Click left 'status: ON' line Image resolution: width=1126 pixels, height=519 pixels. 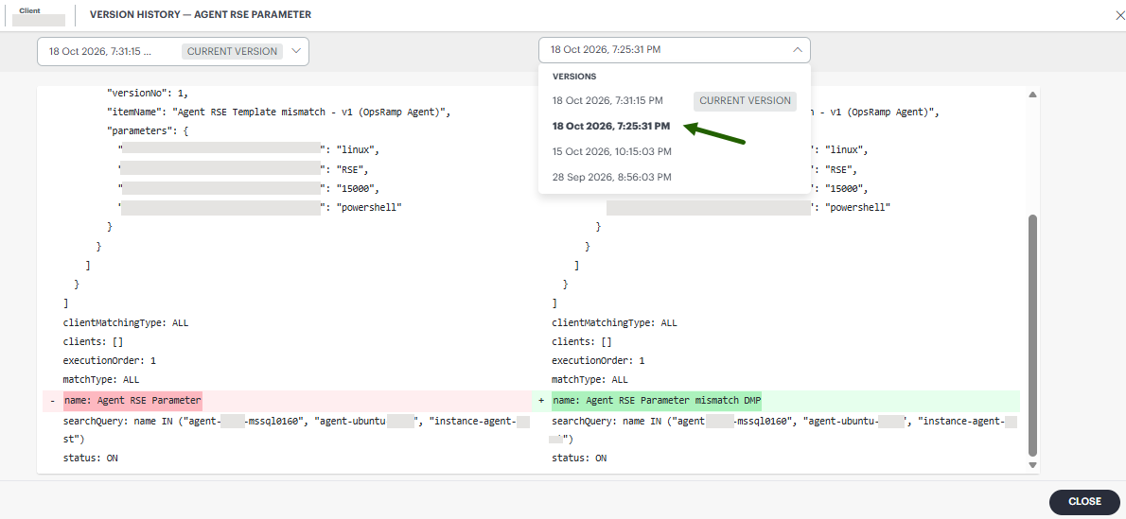point(91,458)
